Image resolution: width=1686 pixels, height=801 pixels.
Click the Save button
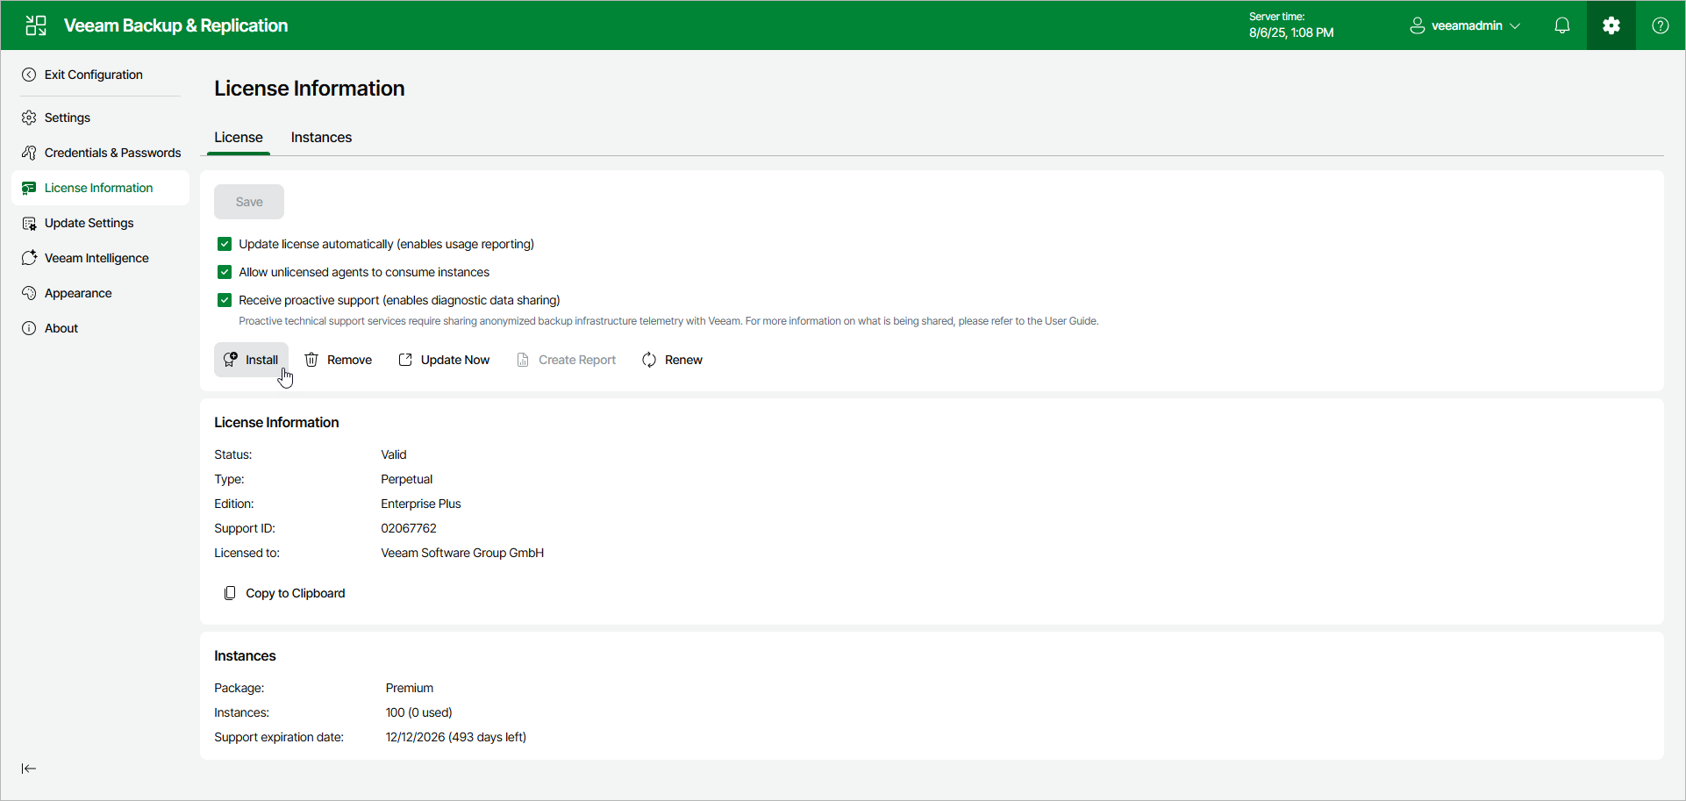[249, 202]
